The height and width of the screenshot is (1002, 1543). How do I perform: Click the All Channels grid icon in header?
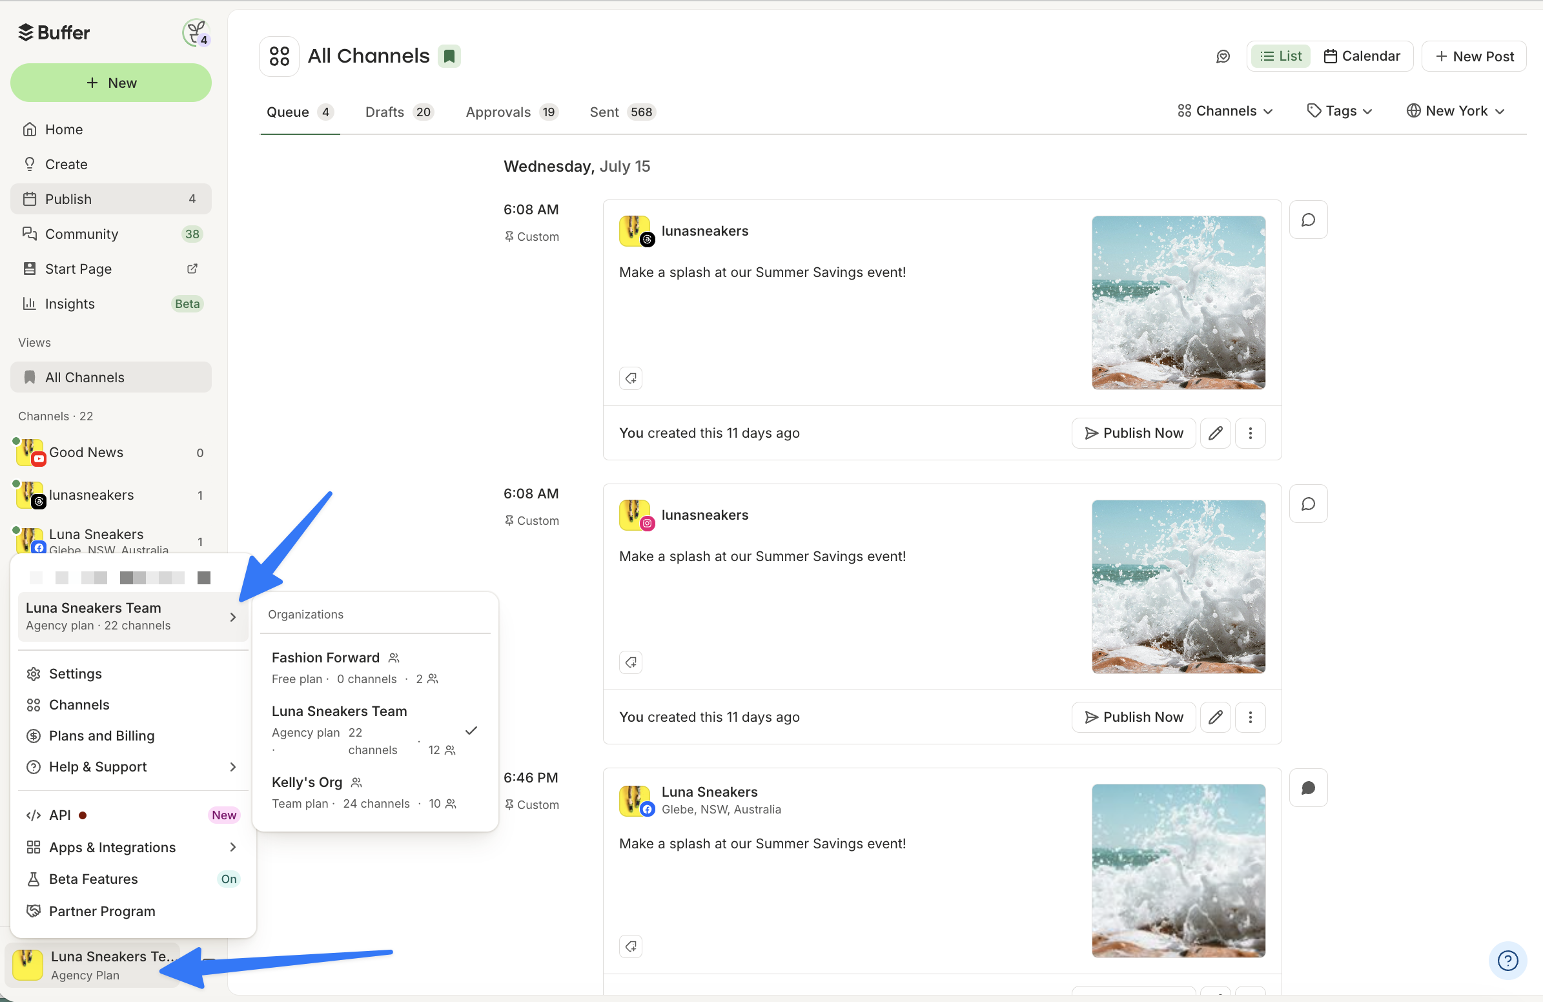[x=279, y=56]
